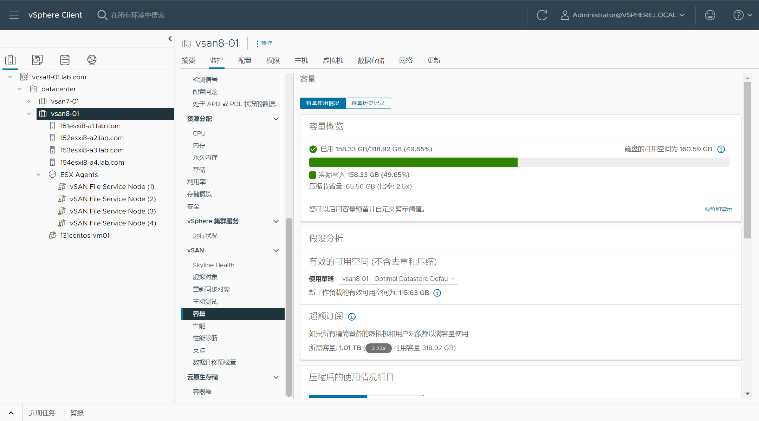
Task: Switch to Networking inventory view
Action: click(x=92, y=60)
